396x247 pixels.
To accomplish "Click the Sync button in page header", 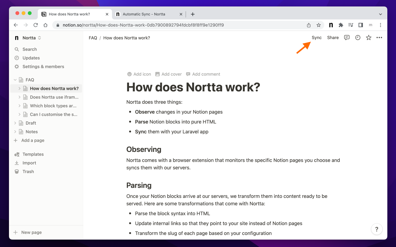I will [316, 38].
